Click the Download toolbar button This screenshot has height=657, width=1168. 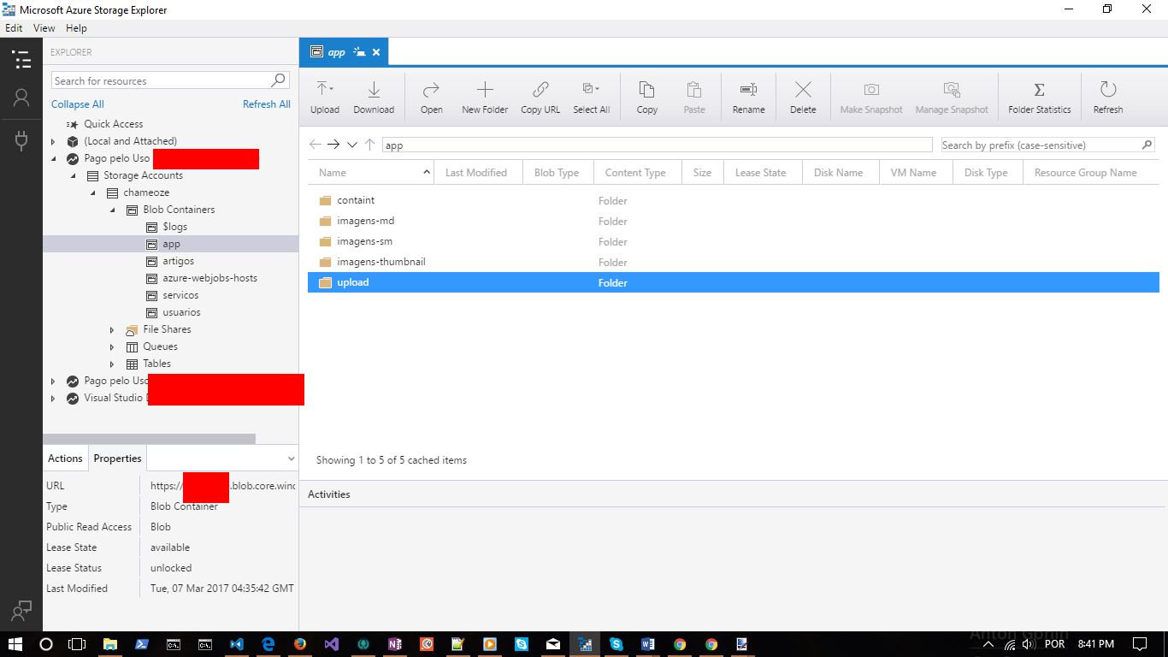click(374, 98)
